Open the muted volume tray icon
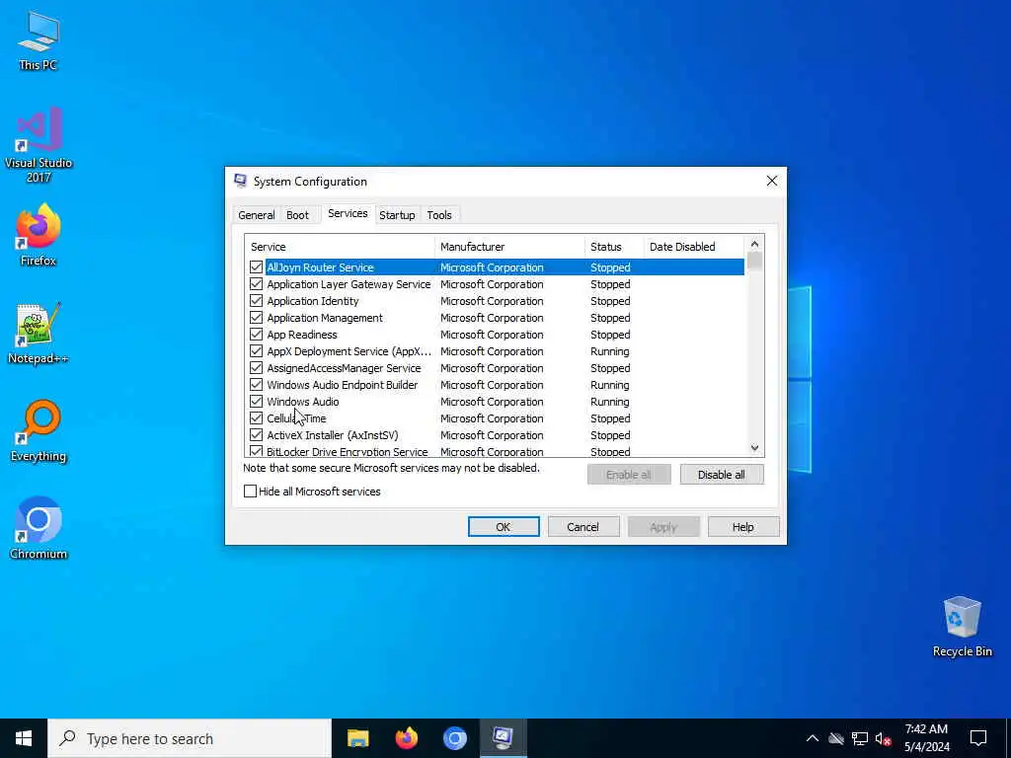This screenshot has width=1011, height=758. (x=884, y=738)
